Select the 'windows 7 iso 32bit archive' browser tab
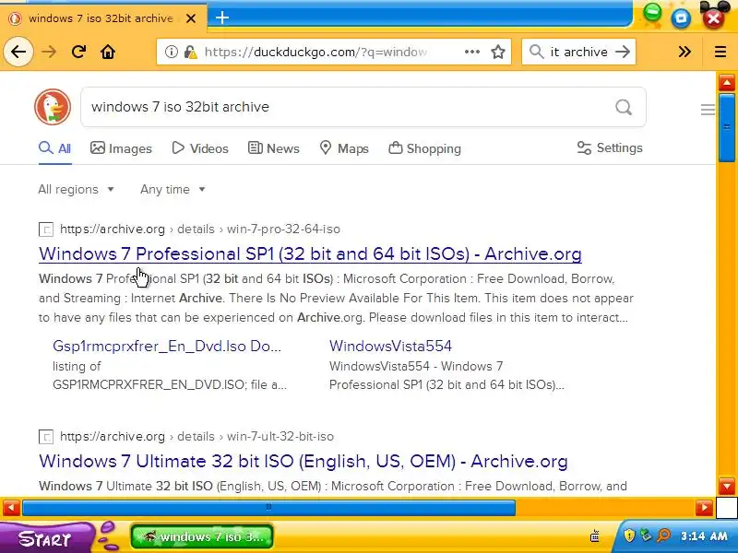 pyautogui.click(x=103, y=18)
